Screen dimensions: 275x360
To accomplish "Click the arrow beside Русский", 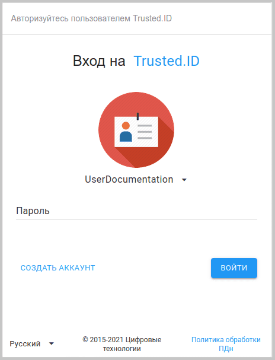I will point(52,344).
